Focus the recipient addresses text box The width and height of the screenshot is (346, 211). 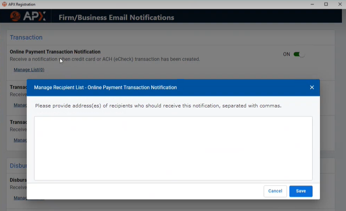point(173,148)
